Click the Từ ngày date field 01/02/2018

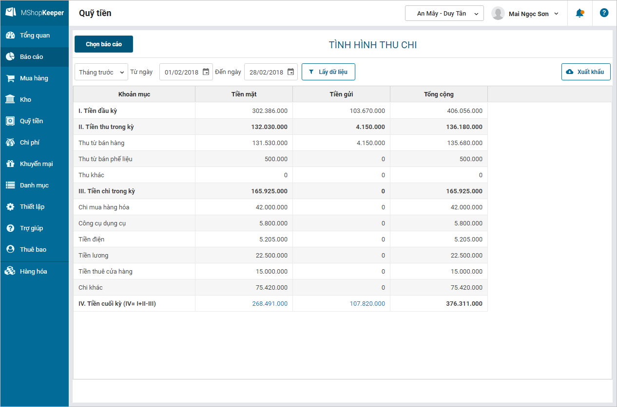(x=186, y=72)
